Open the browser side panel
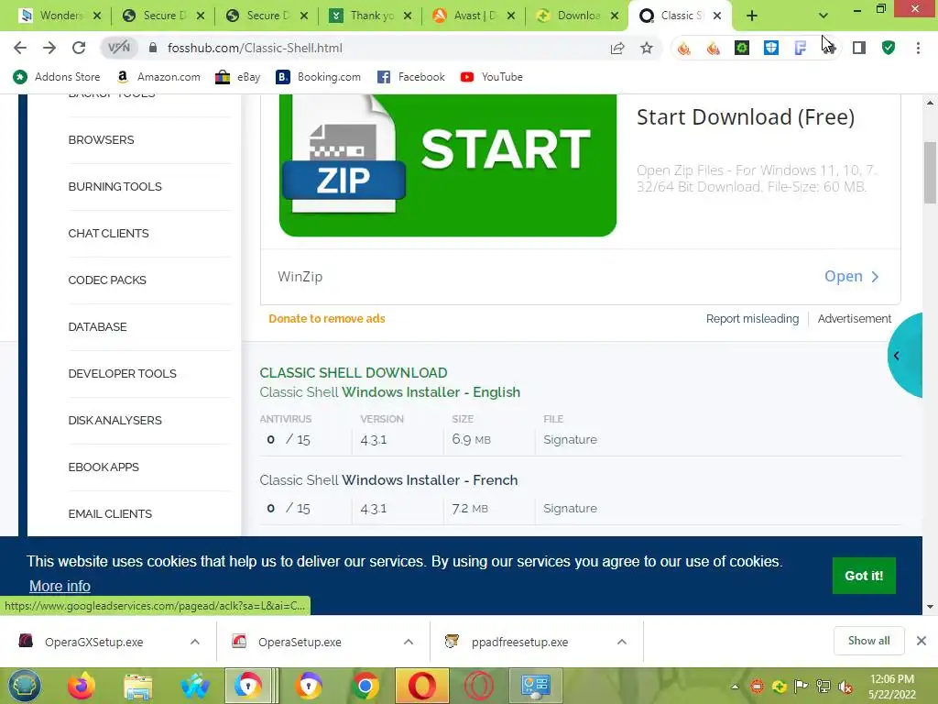Viewport: 938px width, 704px height. [859, 48]
